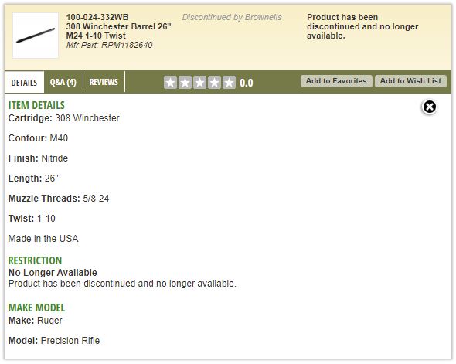Click the Make Model section heading
The image size is (456, 364).
[36, 308]
